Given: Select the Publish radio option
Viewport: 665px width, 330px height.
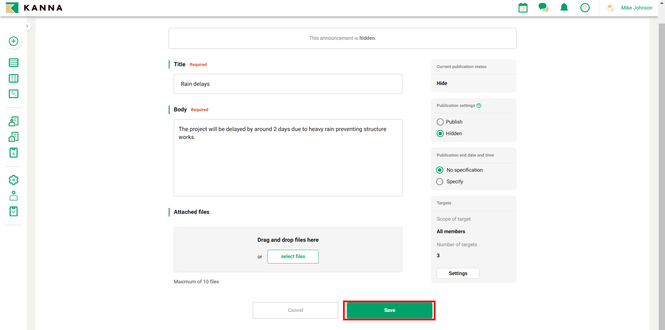Looking at the screenshot, I should point(440,122).
